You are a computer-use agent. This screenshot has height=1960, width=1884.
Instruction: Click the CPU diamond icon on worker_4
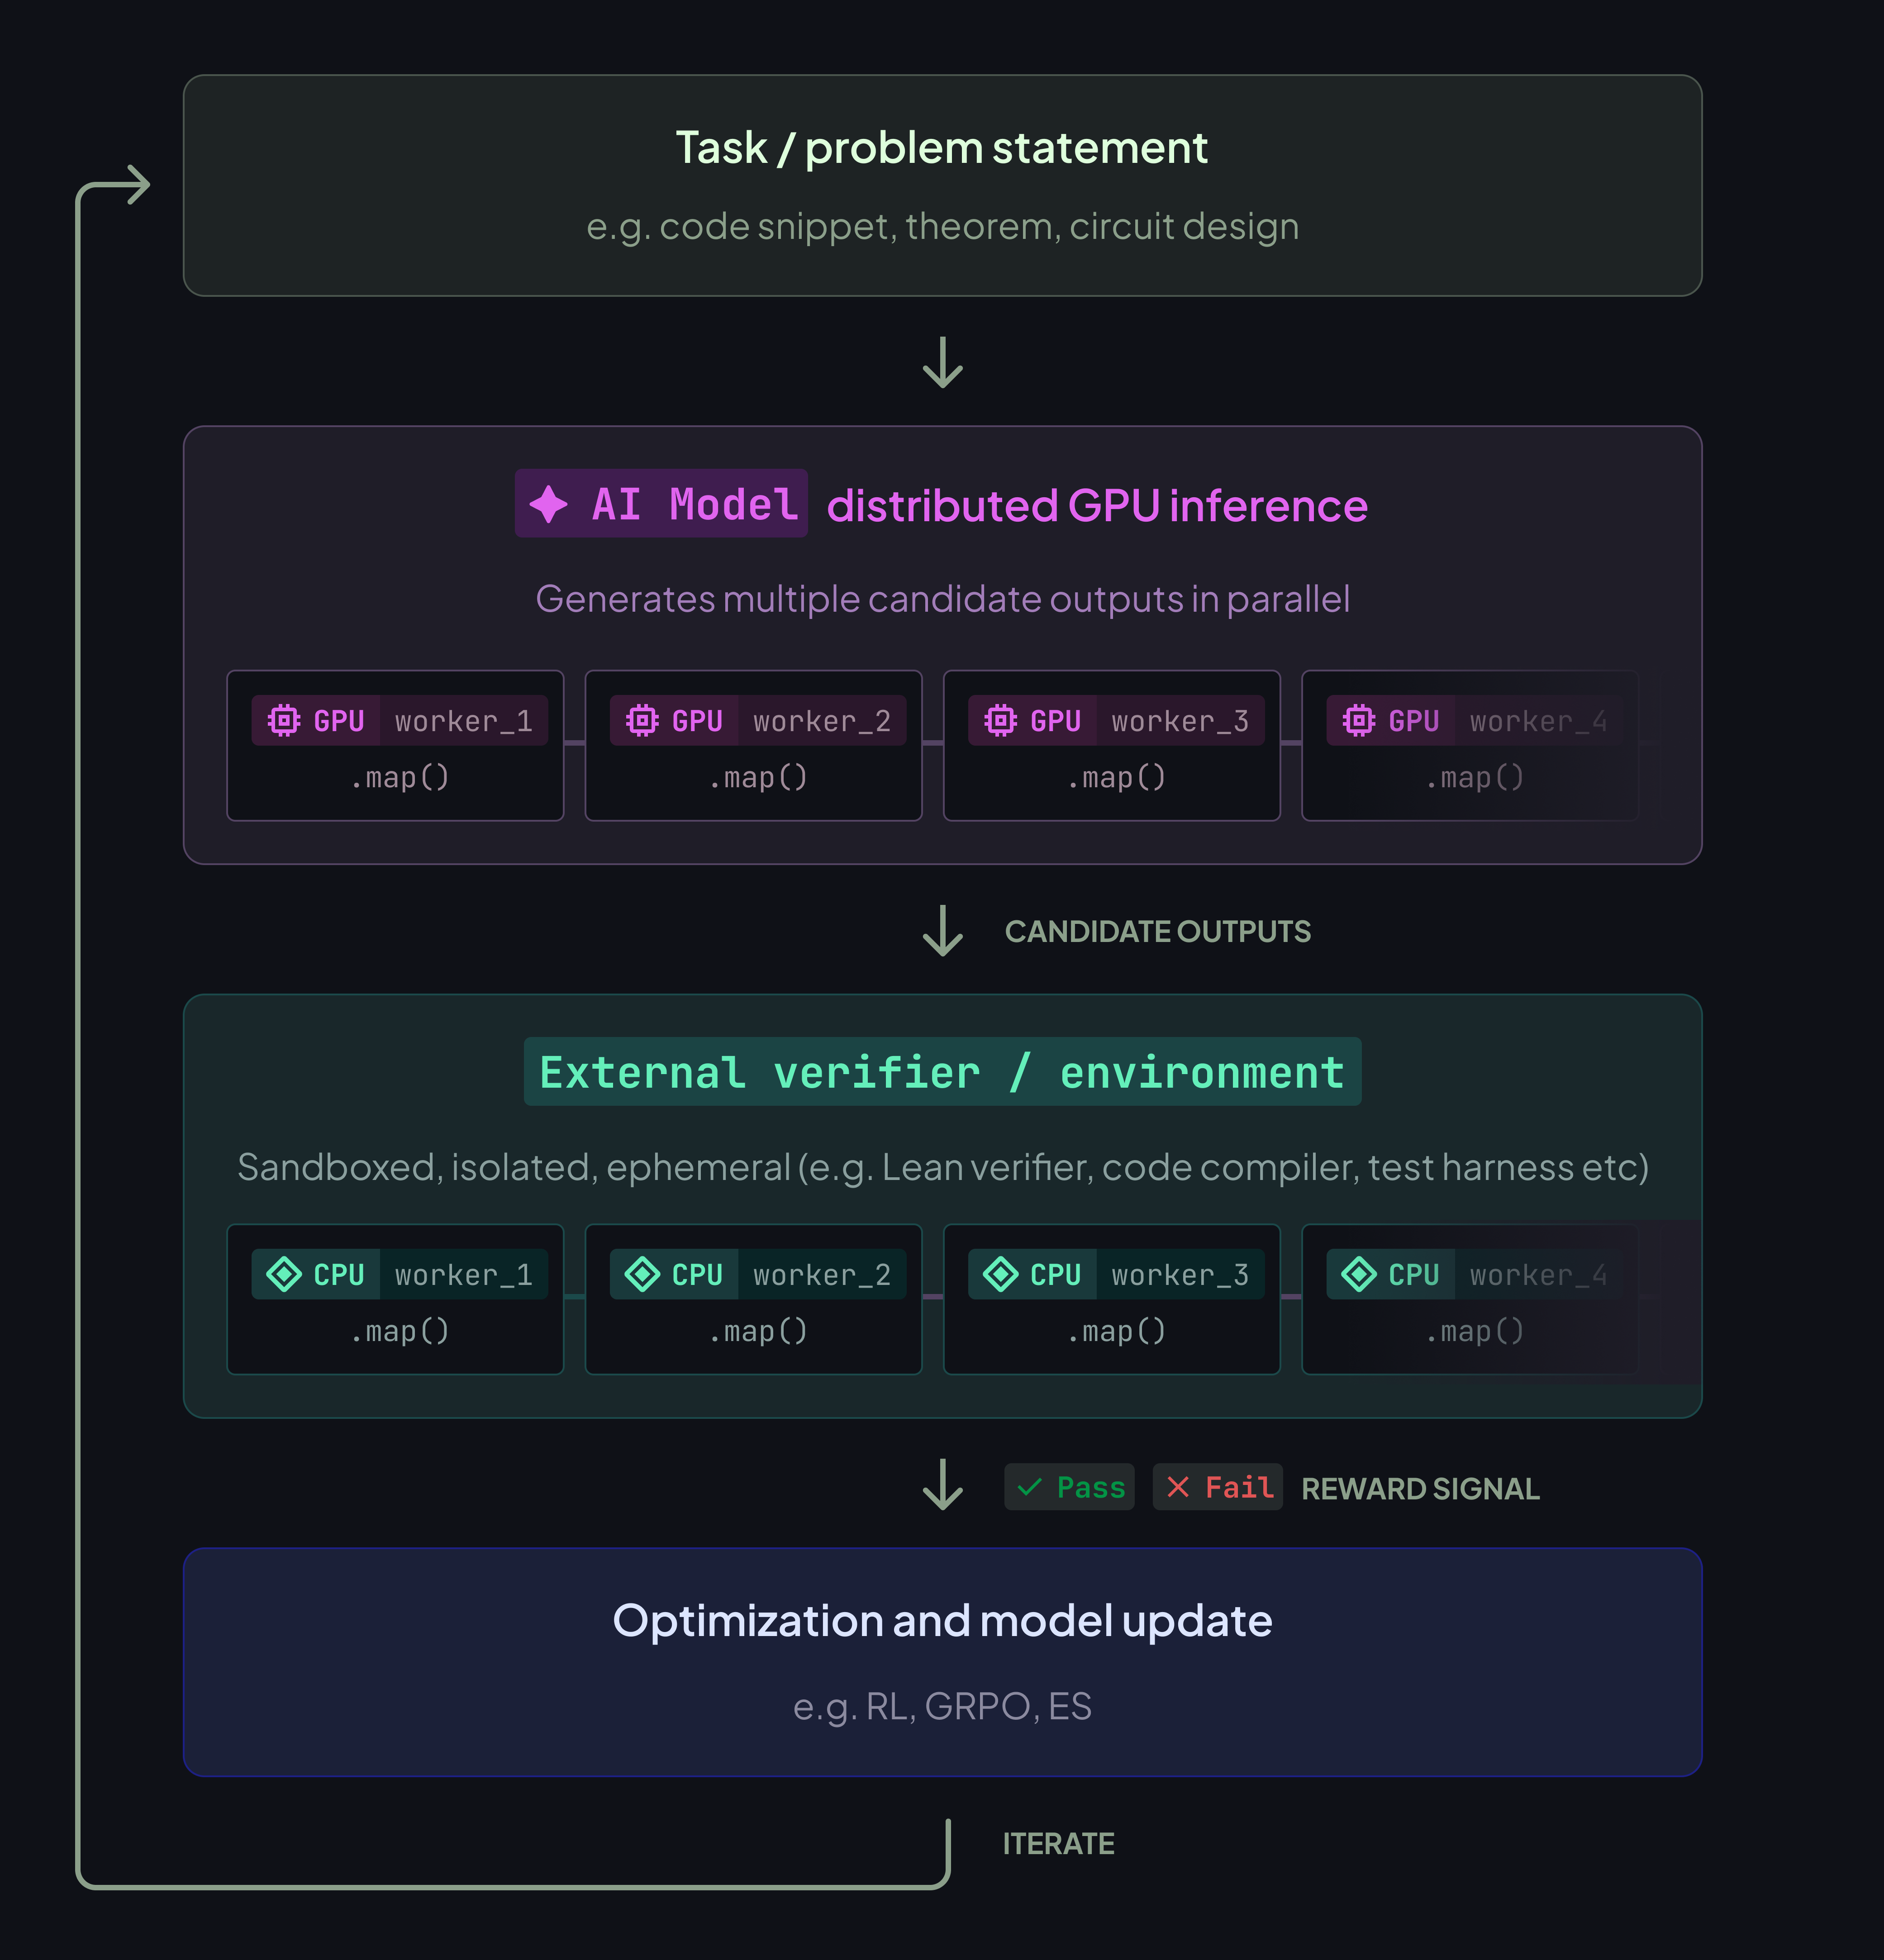pyautogui.click(x=1358, y=1274)
